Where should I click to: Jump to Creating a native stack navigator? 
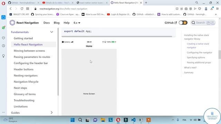click(x=198, y=45)
